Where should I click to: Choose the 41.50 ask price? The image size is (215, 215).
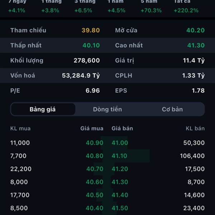pos(120,208)
